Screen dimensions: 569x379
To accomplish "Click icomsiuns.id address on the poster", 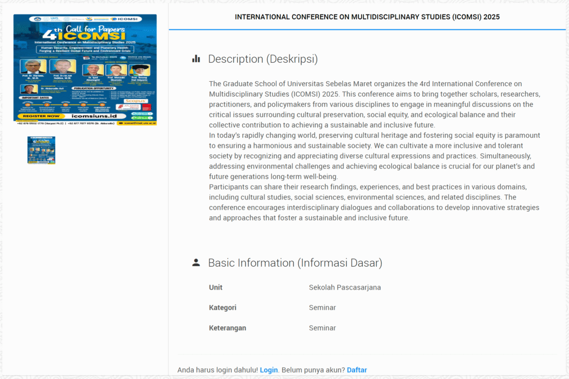I will [x=94, y=116].
